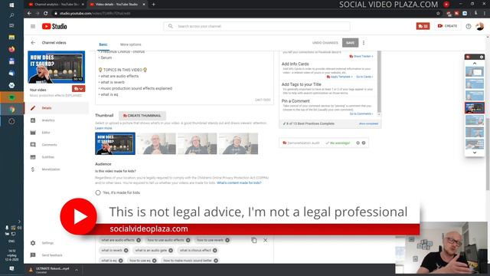Viewport: 490px width, 276px height.
Task: Clear all tags with the X icon
Action: (266, 240)
